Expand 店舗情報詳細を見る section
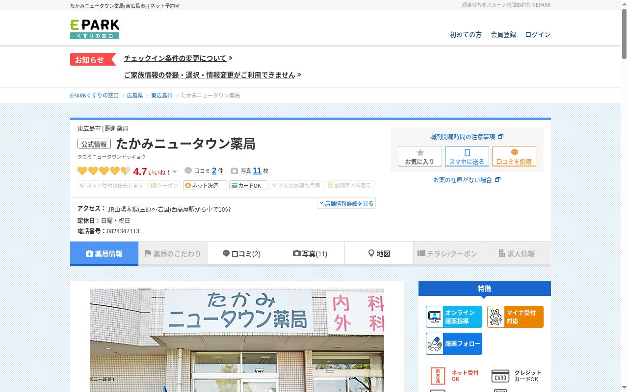628x392 pixels. pyautogui.click(x=346, y=203)
